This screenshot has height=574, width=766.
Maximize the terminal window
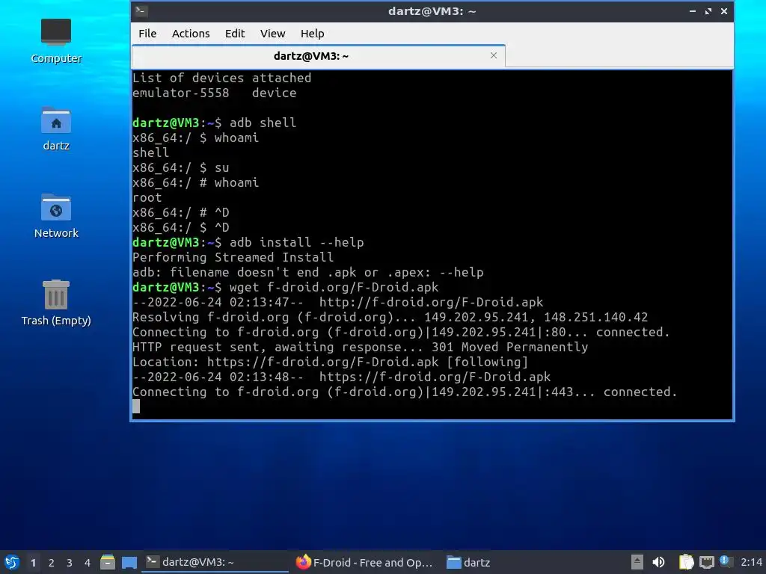[708, 10]
